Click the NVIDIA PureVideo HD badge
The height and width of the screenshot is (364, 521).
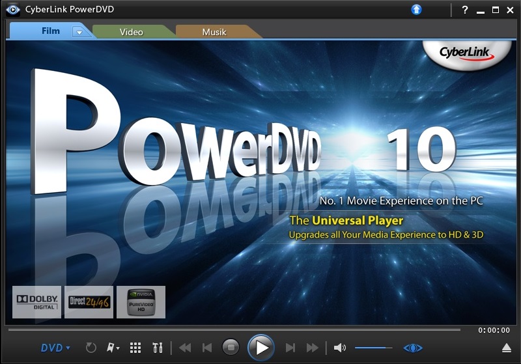pyautogui.click(x=141, y=302)
